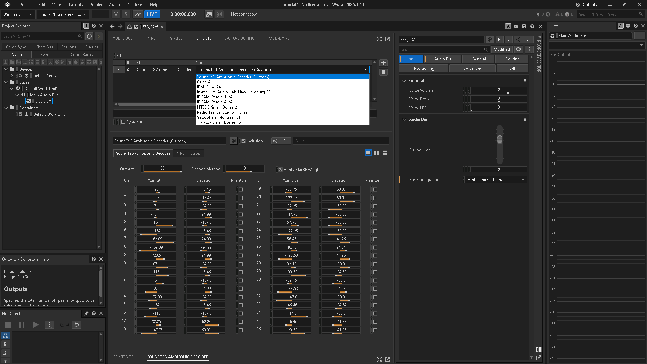Screen dimensions: 647x364
Task: Click the Stop transport button
Action: click(x=8, y=325)
